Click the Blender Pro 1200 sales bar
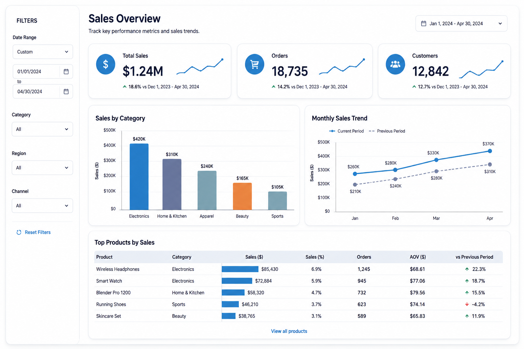Screen dimensions: 524x349 coord(233,293)
